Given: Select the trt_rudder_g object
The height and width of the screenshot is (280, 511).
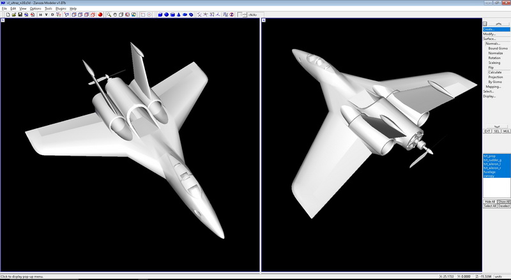Looking at the screenshot, I should 497,160.
